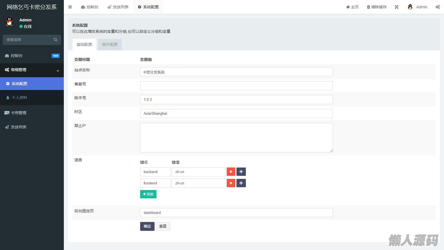This screenshot has height=250, width=444.
Task: Open the 发放列表 top tab
Action: click(118, 7)
